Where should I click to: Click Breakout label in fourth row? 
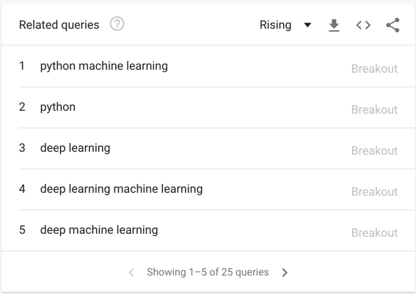click(x=374, y=191)
